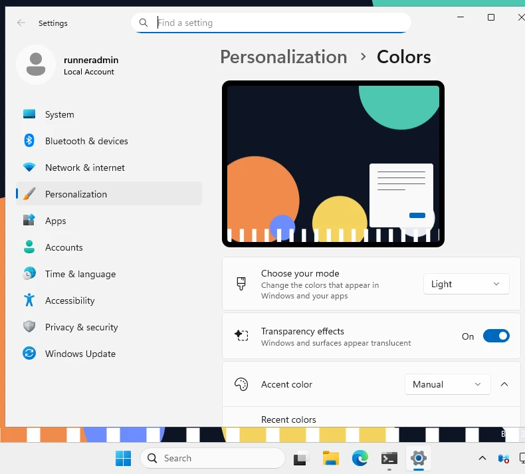525x474 pixels.
Task: Click the Personalization breadcrumb link
Action: point(284,57)
